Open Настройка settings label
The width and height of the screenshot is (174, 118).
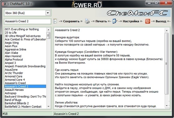pyautogui.click(x=131, y=21)
